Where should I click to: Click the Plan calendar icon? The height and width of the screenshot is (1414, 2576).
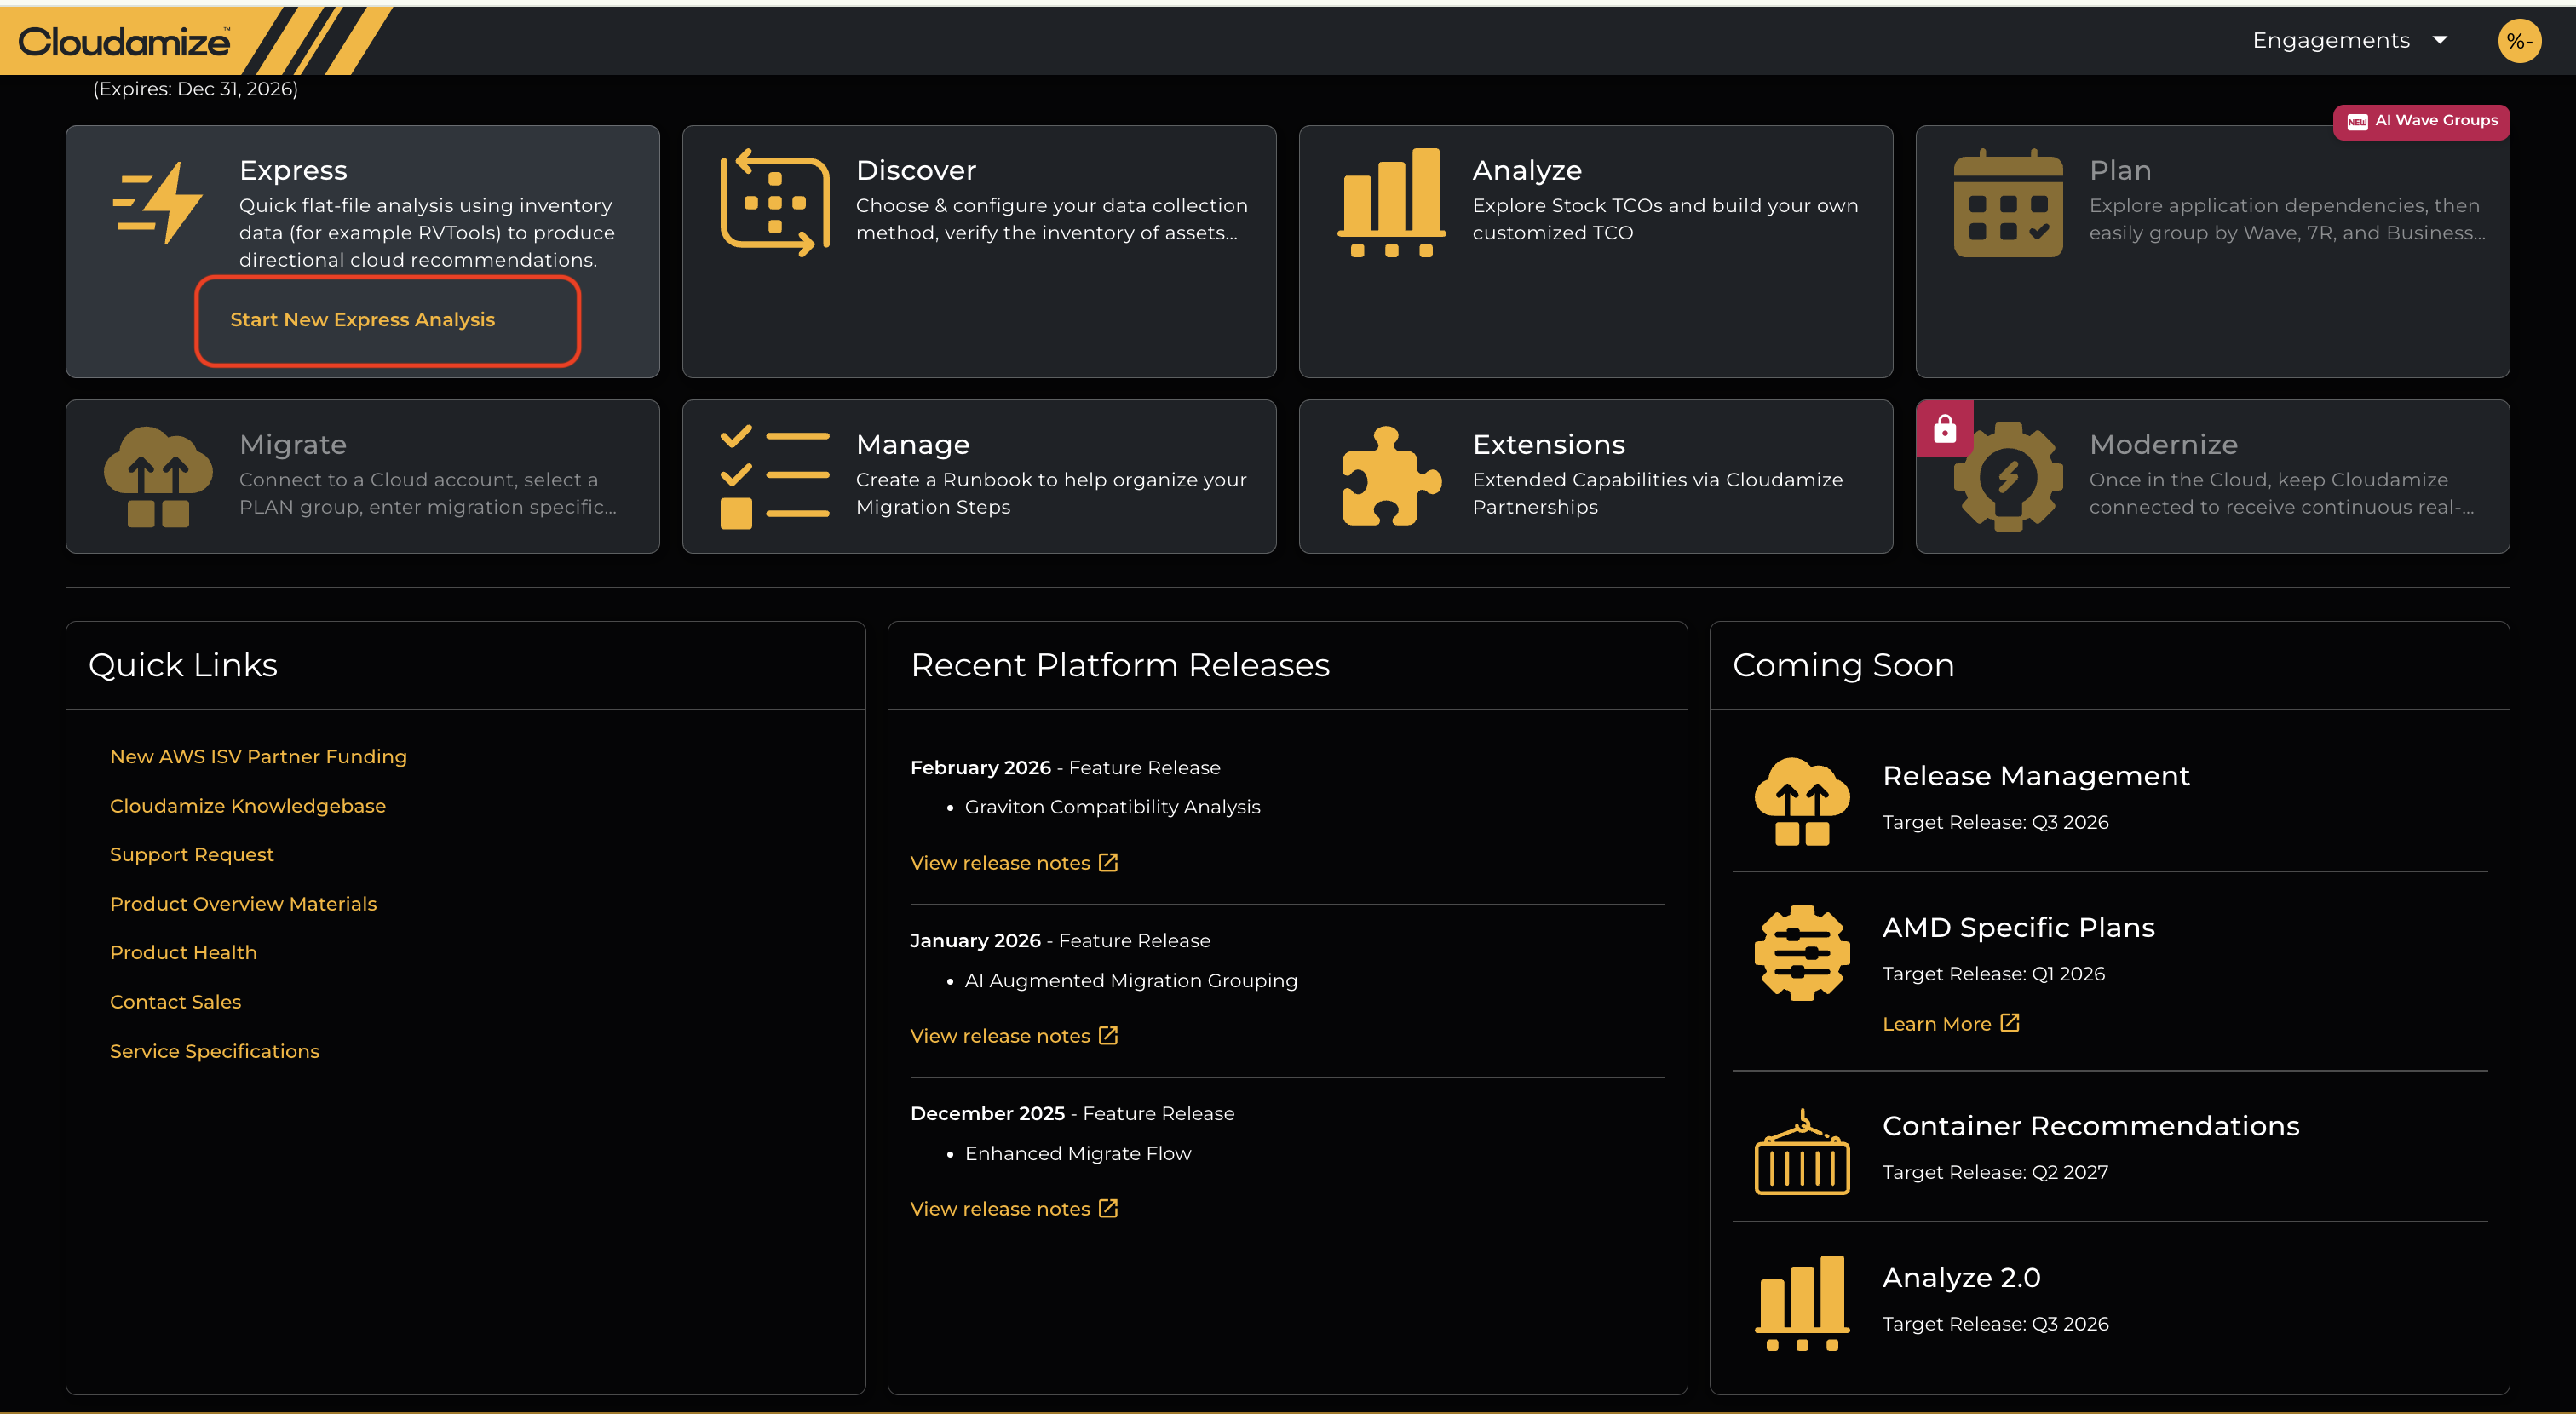(2008, 203)
